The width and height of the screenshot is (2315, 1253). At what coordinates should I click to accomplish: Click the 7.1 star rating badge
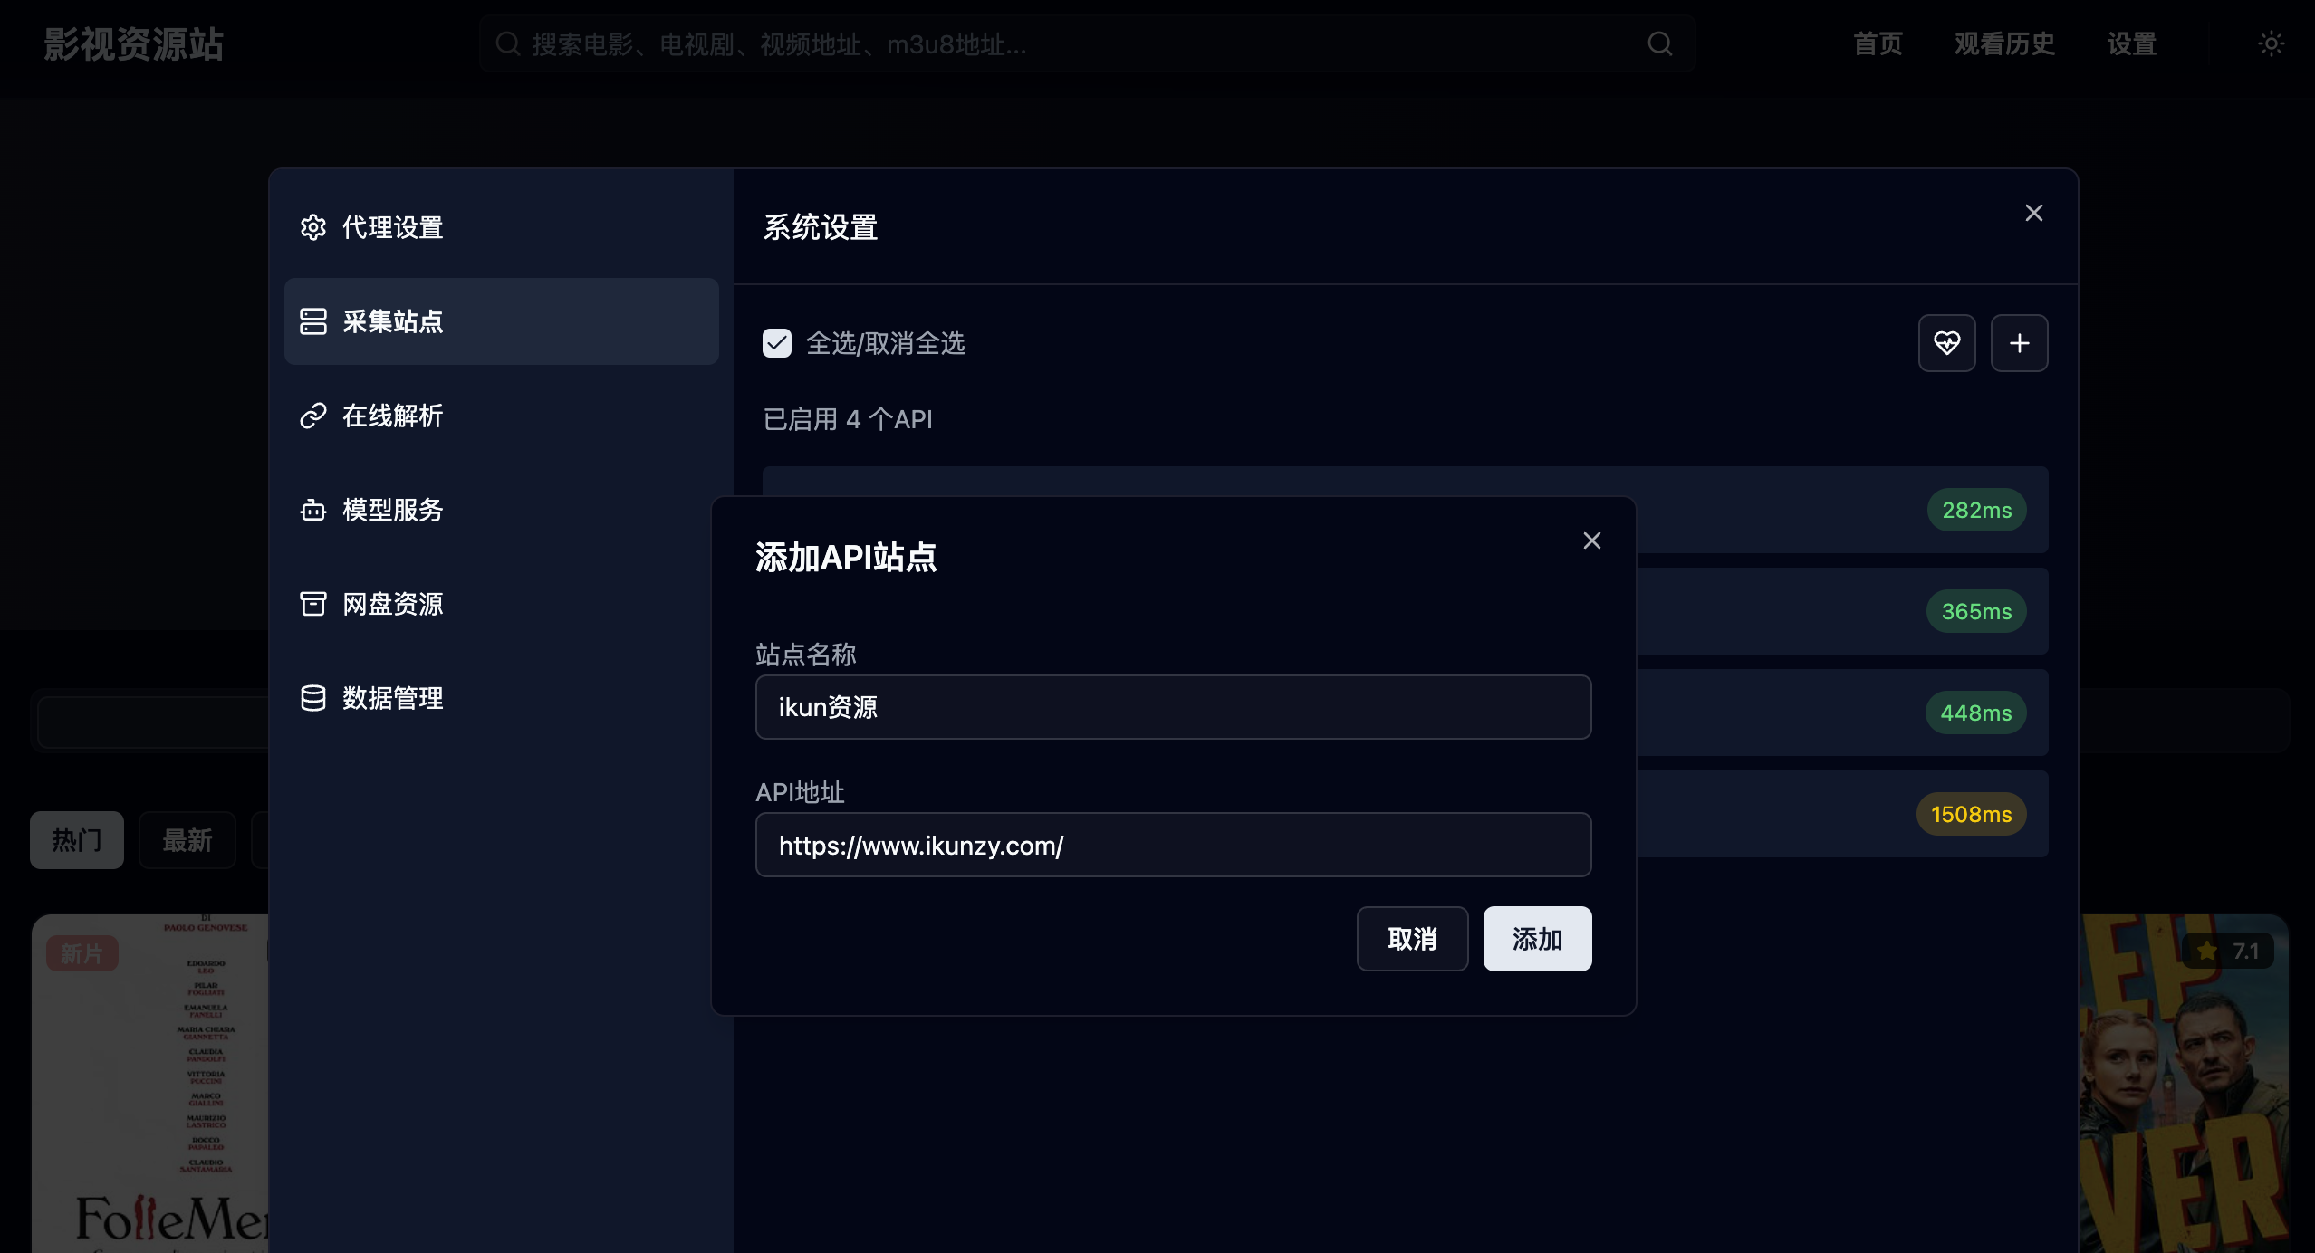(2229, 951)
